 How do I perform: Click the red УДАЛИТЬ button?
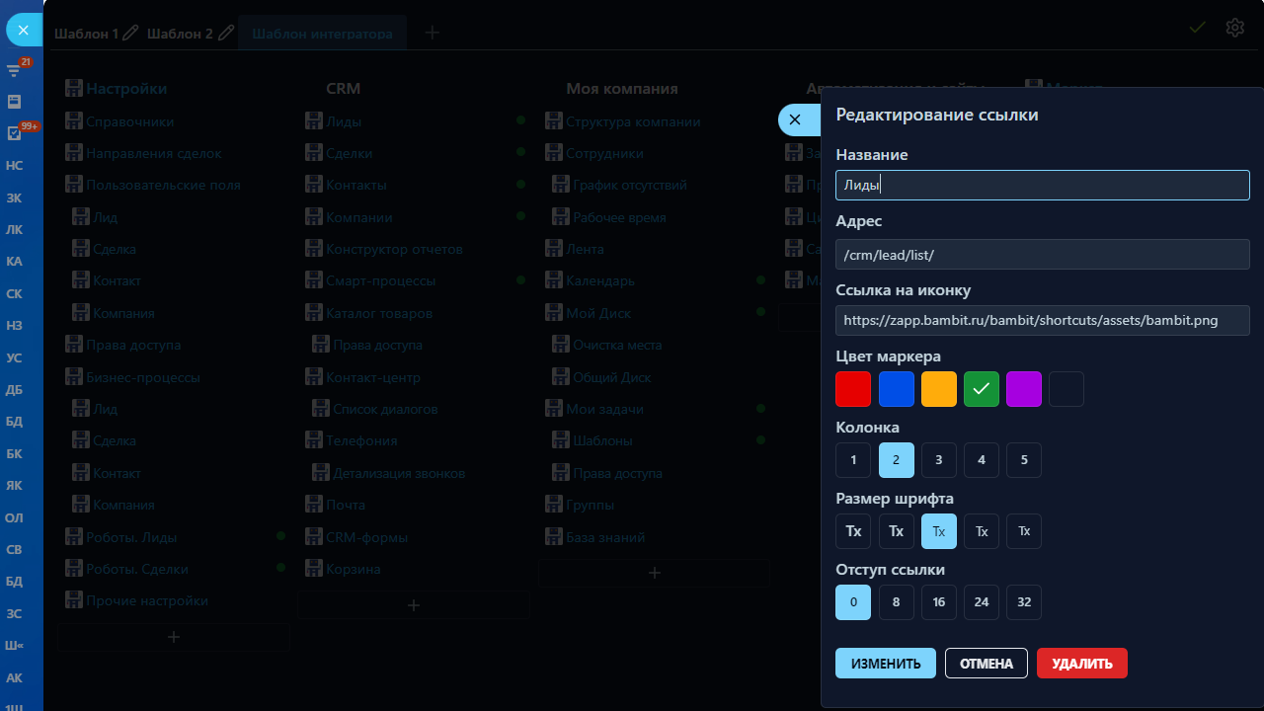point(1082,664)
